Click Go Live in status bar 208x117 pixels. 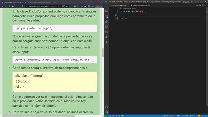tap(193, 116)
